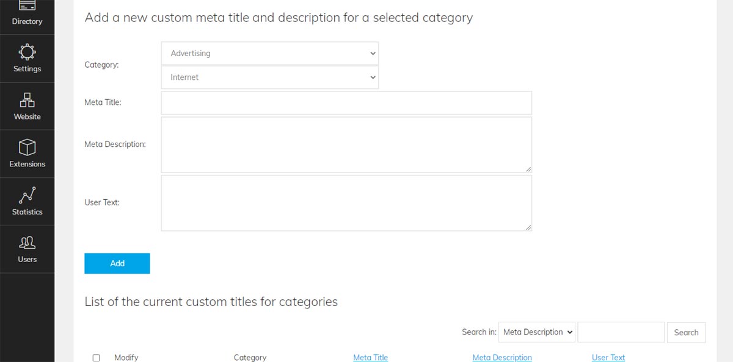Open the Search in Meta Description dropdown
This screenshot has width=733, height=362.
coord(537,332)
